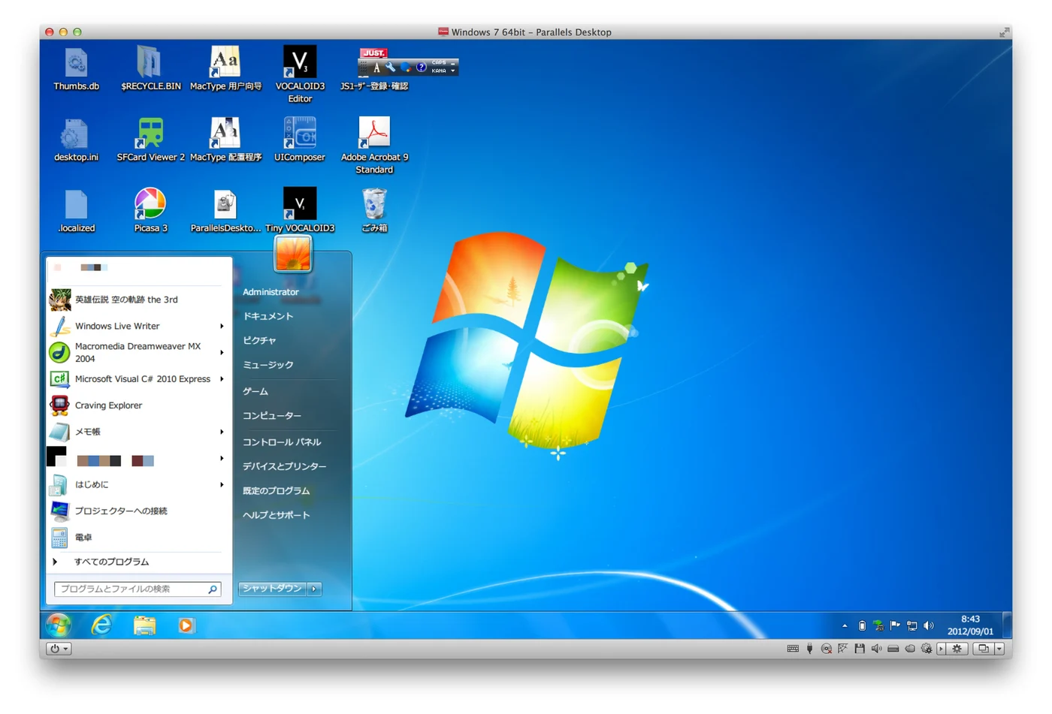Click the system tray volume speaker icon
This screenshot has width=1052, height=714.
(929, 625)
